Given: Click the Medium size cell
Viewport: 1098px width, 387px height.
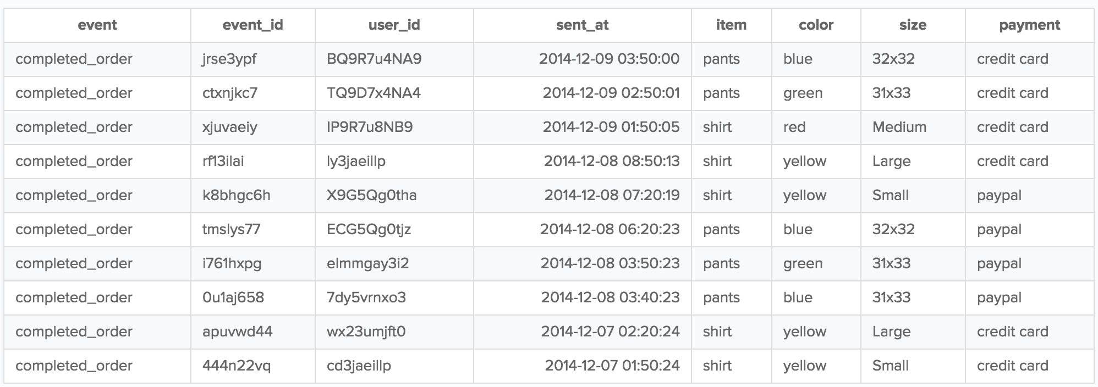Looking at the screenshot, I should click(899, 128).
